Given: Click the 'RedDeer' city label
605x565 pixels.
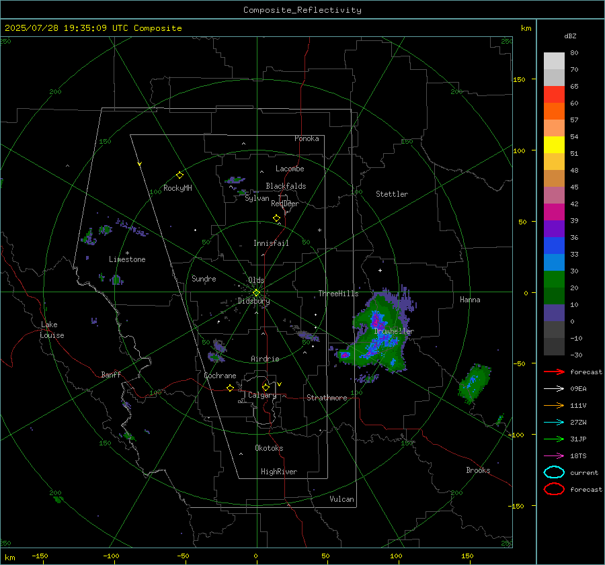Looking at the screenshot, I should (x=285, y=204).
